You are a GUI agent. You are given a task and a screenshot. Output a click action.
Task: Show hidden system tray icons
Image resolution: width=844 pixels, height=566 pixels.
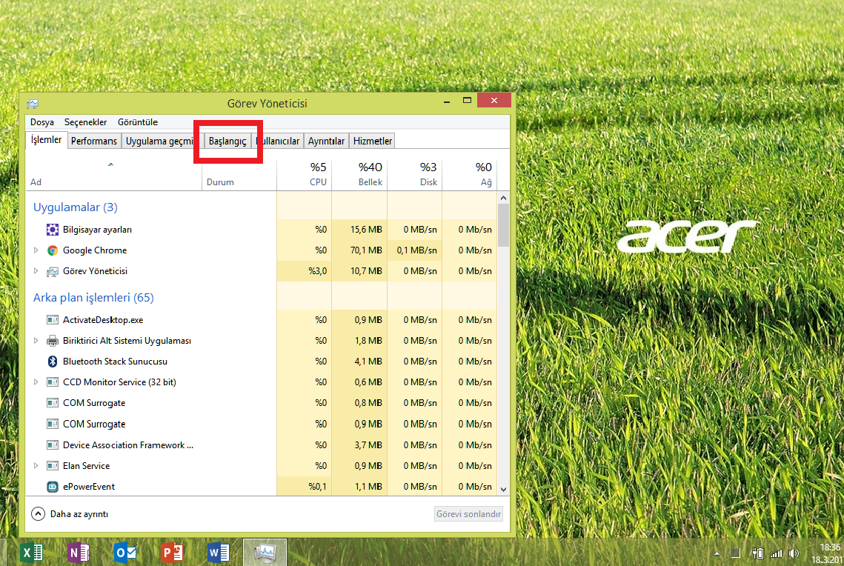[717, 553]
